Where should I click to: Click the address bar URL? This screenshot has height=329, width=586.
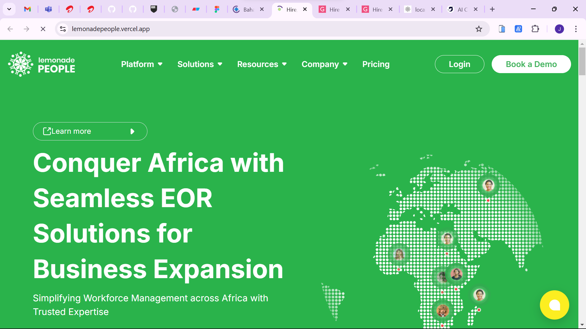coord(111,29)
